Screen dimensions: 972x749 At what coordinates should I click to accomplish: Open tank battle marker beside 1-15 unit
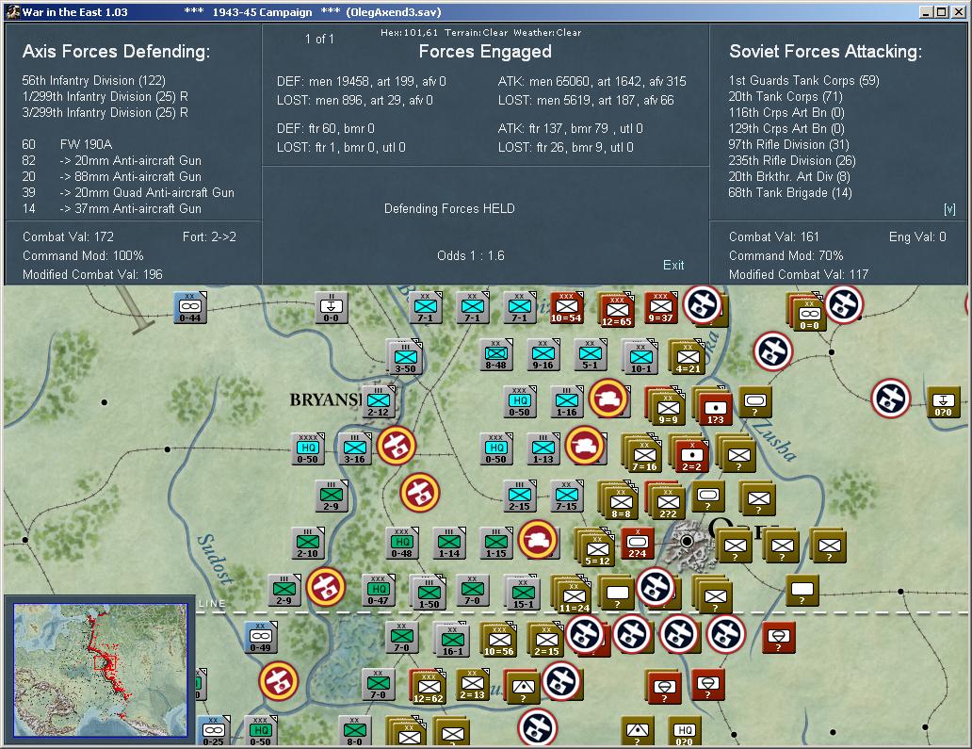coord(538,540)
